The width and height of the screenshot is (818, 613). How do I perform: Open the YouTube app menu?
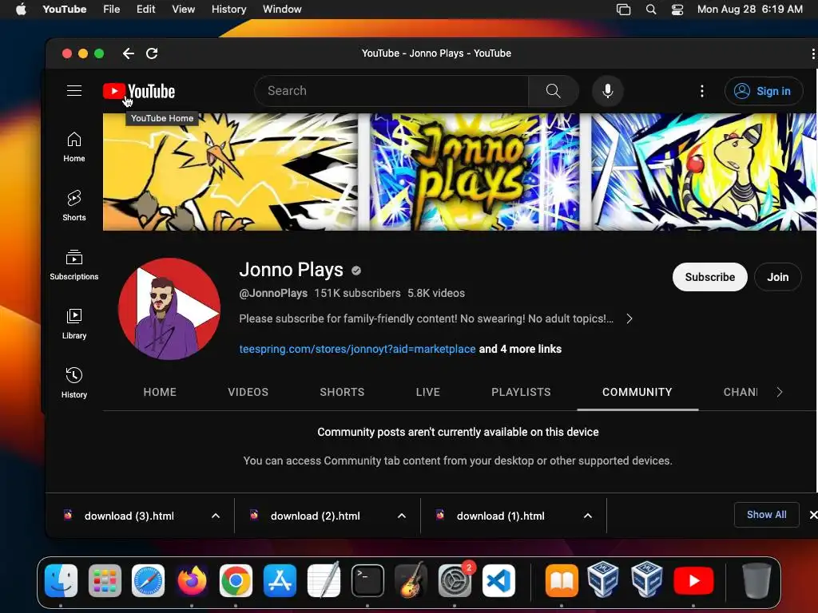64,9
